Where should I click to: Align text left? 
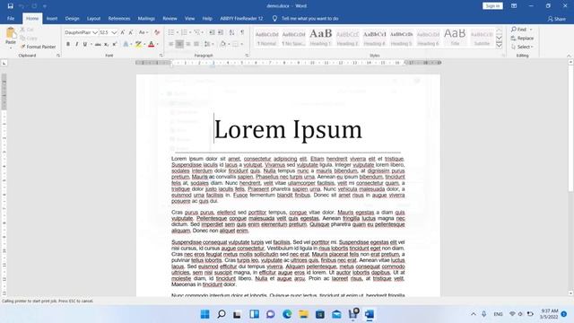point(171,44)
